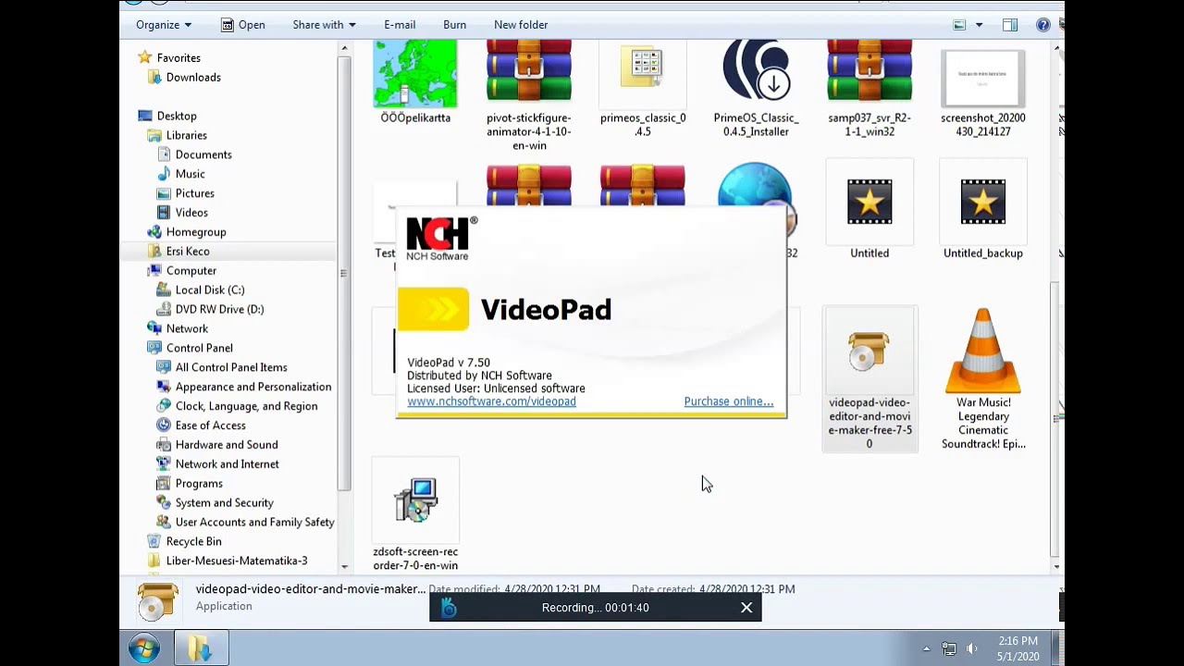
Task: Open the view options dropdown arrow
Action: 979,25
